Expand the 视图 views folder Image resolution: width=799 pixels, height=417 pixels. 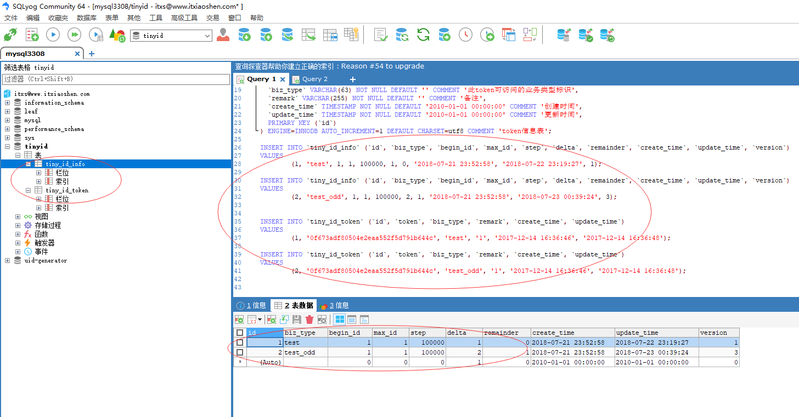coord(18,216)
